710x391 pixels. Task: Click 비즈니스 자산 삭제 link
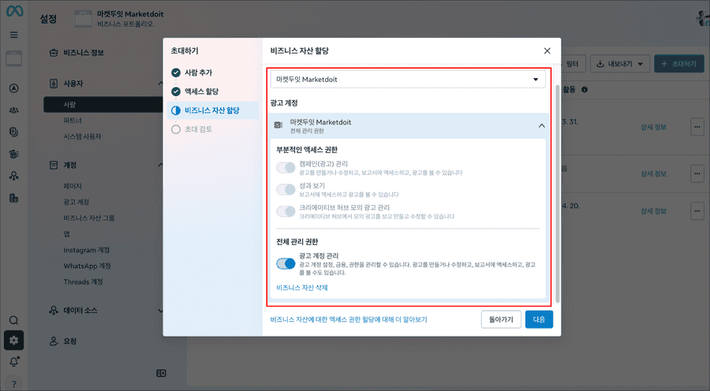(302, 288)
